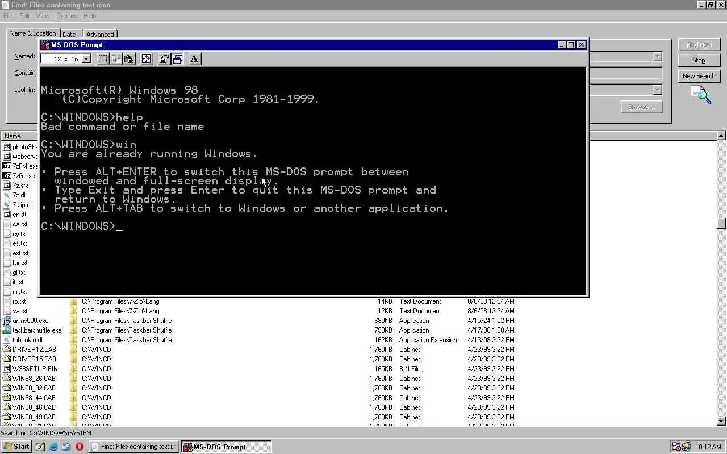
Task: Click the Containing text input field
Action: tap(626, 73)
